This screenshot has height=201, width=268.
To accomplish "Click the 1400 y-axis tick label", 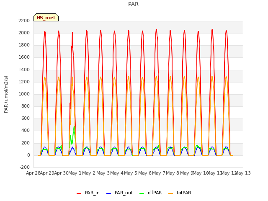I will point(24,70).
